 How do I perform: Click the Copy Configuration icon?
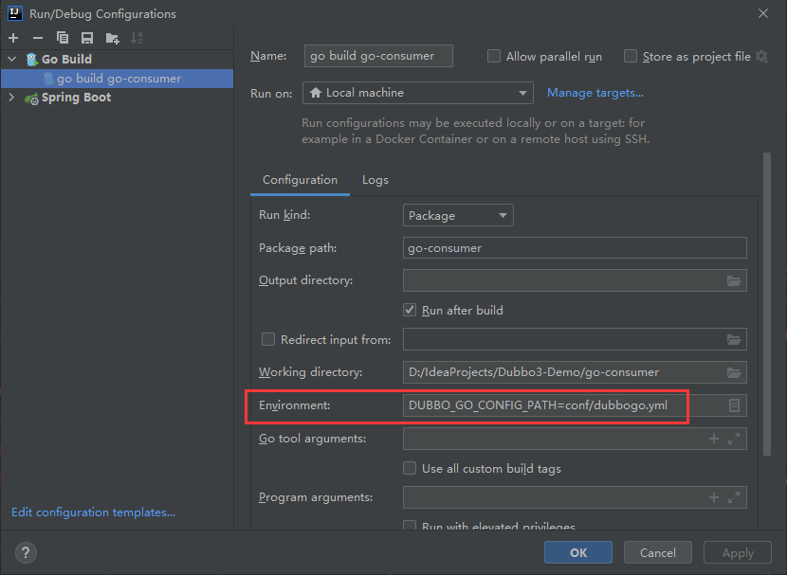tap(63, 38)
